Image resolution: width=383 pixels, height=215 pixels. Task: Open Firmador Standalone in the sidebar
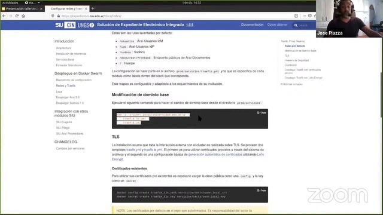click(x=69, y=65)
